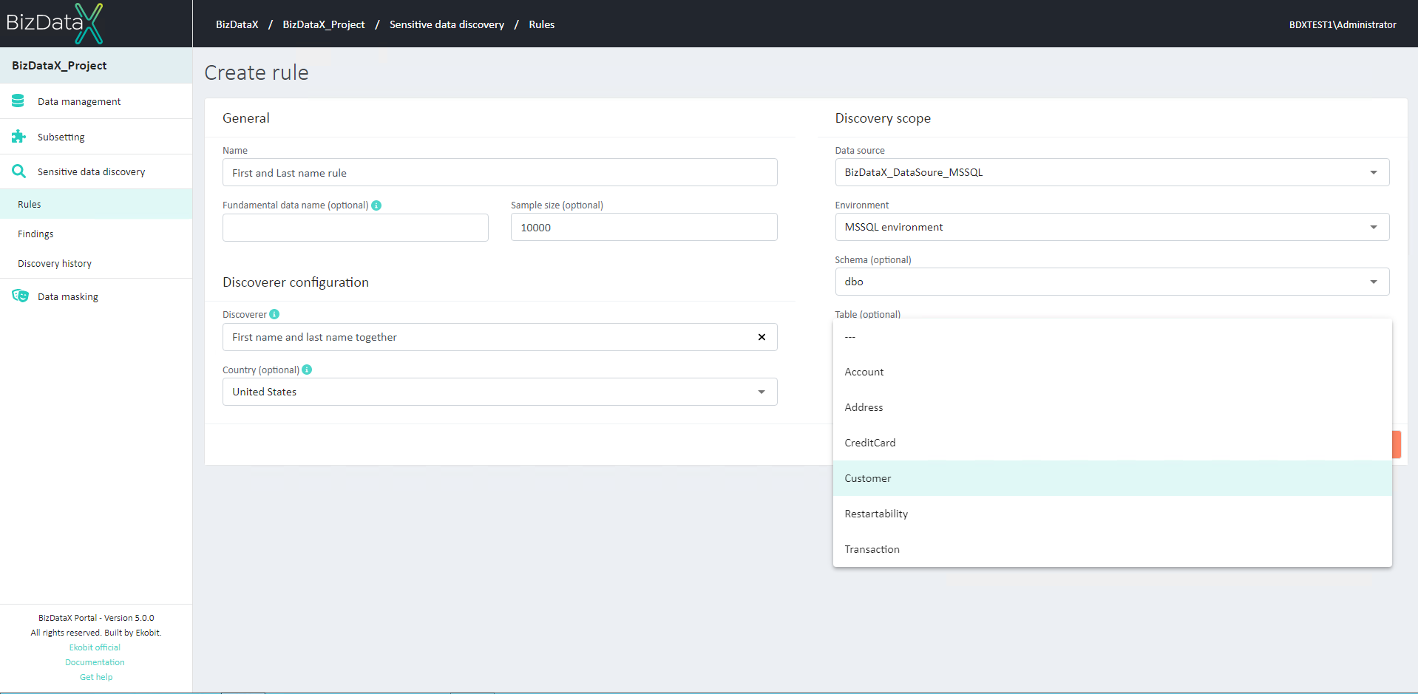Open Sensitive data discovery sidebar section
Screen dimensions: 1418x694
pyautogui.click(x=96, y=171)
